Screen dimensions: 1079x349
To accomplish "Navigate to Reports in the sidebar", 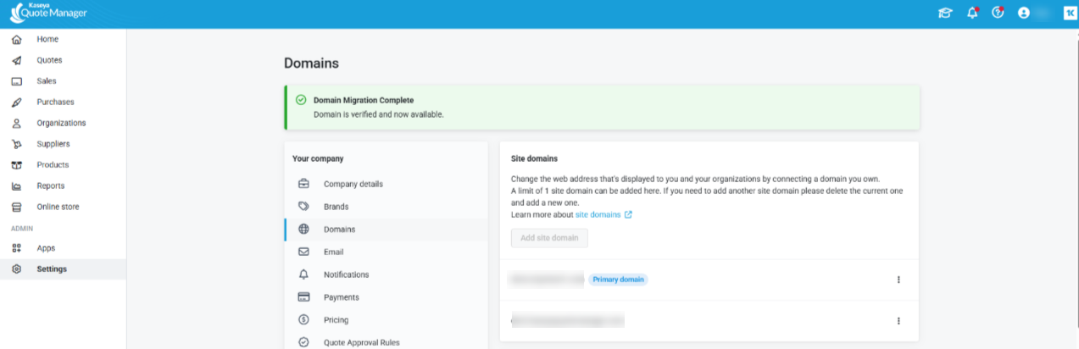I will pos(50,186).
